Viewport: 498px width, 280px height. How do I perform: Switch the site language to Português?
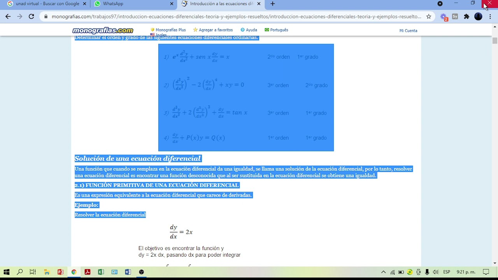click(x=276, y=30)
